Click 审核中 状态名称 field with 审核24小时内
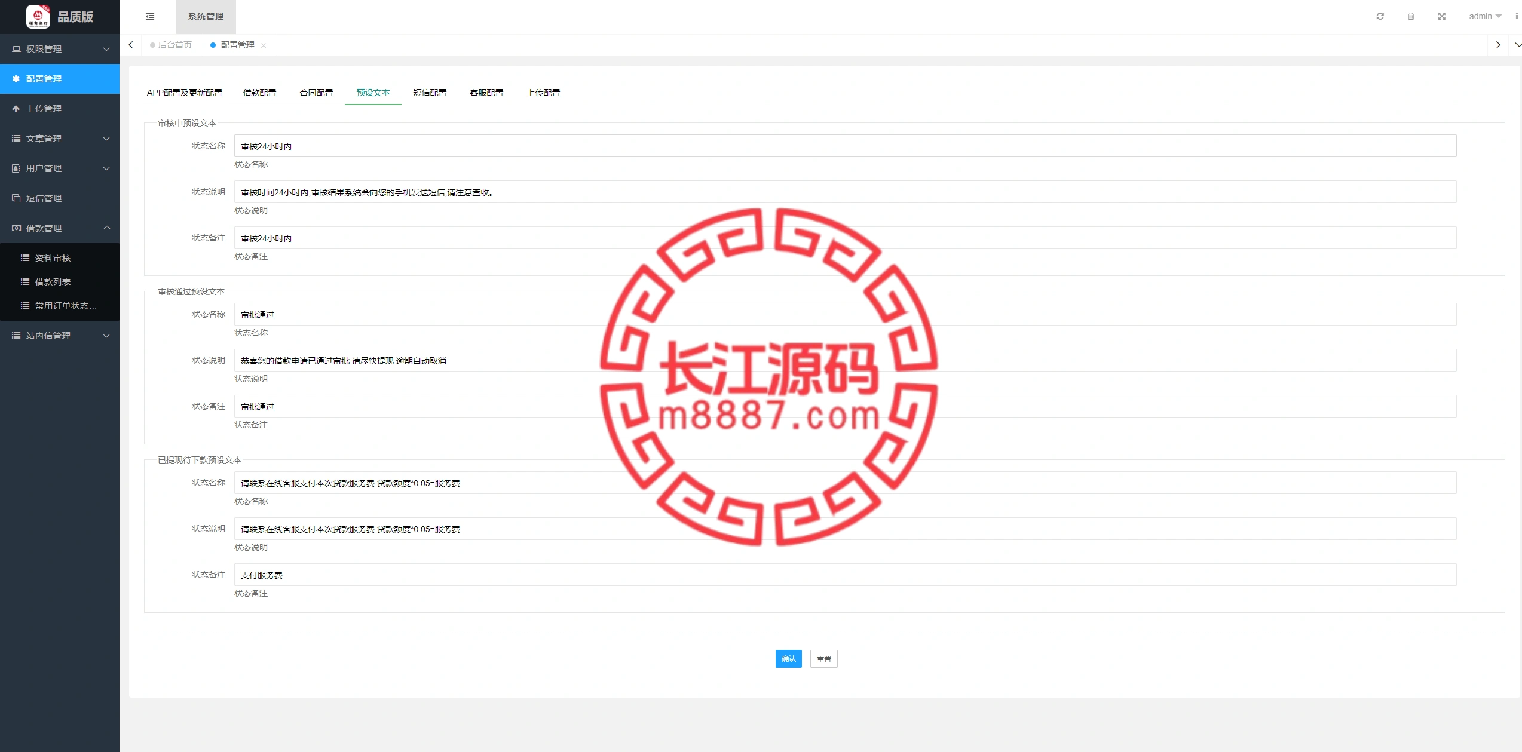This screenshot has height=752, width=1522. [846, 146]
